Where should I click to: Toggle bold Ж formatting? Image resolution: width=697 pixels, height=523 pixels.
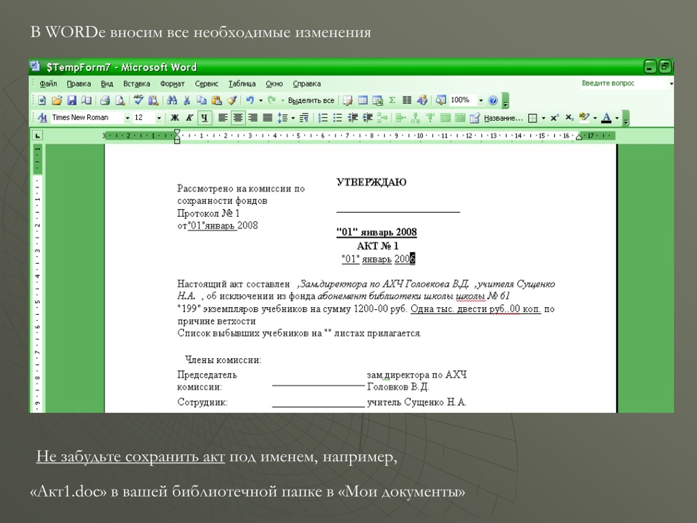[175, 118]
